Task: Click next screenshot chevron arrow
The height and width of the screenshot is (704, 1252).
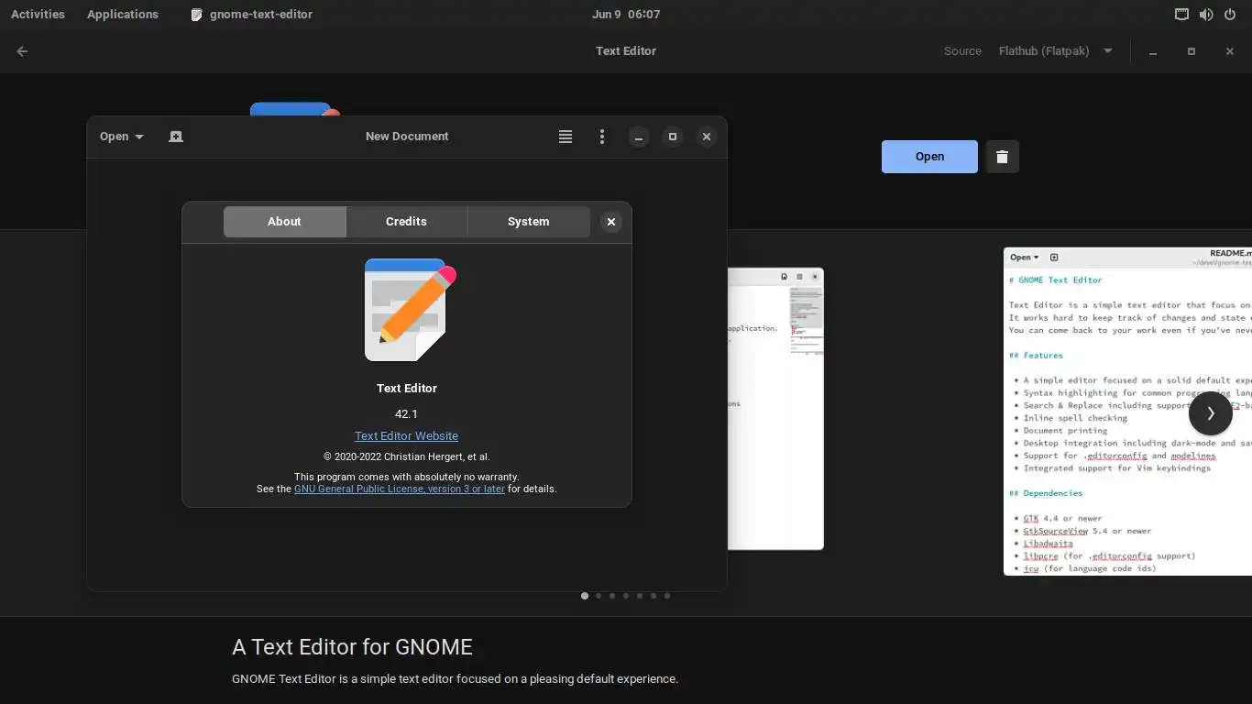Action: (1211, 413)
